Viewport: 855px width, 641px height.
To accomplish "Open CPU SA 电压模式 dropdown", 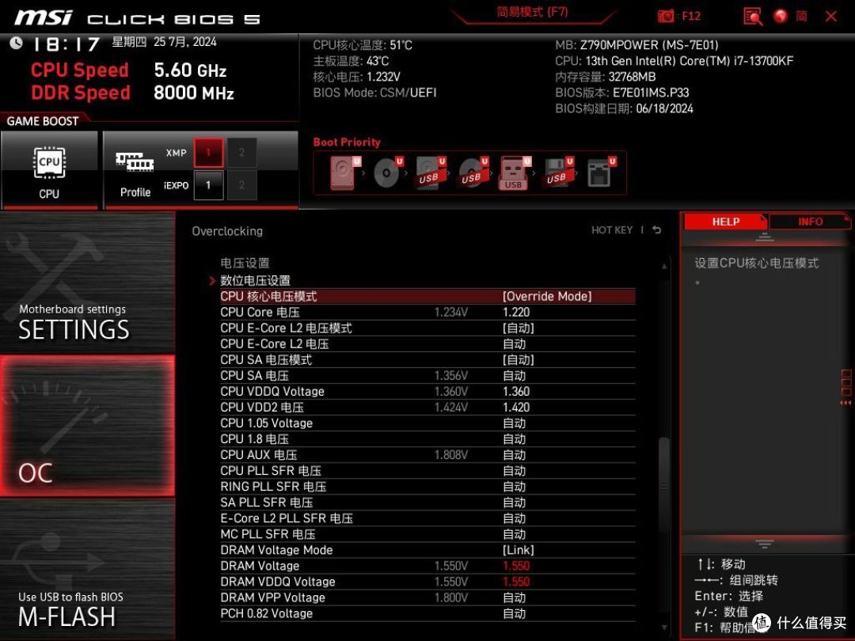I will click(x=518, y=360).
